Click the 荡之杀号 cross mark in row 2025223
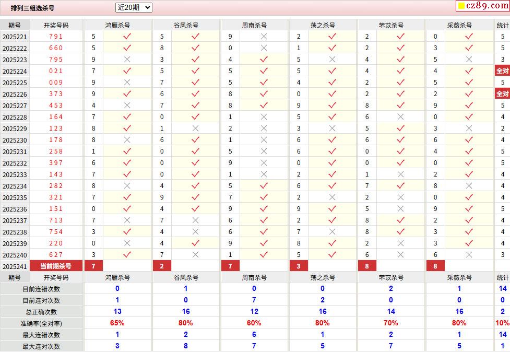Screen dimensions: 510x352 (x=332, y=60)
